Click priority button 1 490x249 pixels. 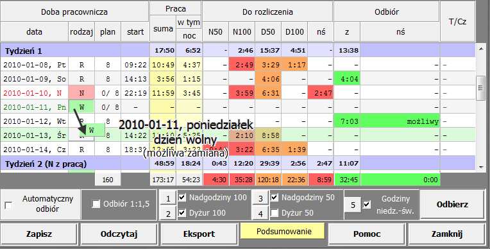pyautogui.click(x=168, y=199)
